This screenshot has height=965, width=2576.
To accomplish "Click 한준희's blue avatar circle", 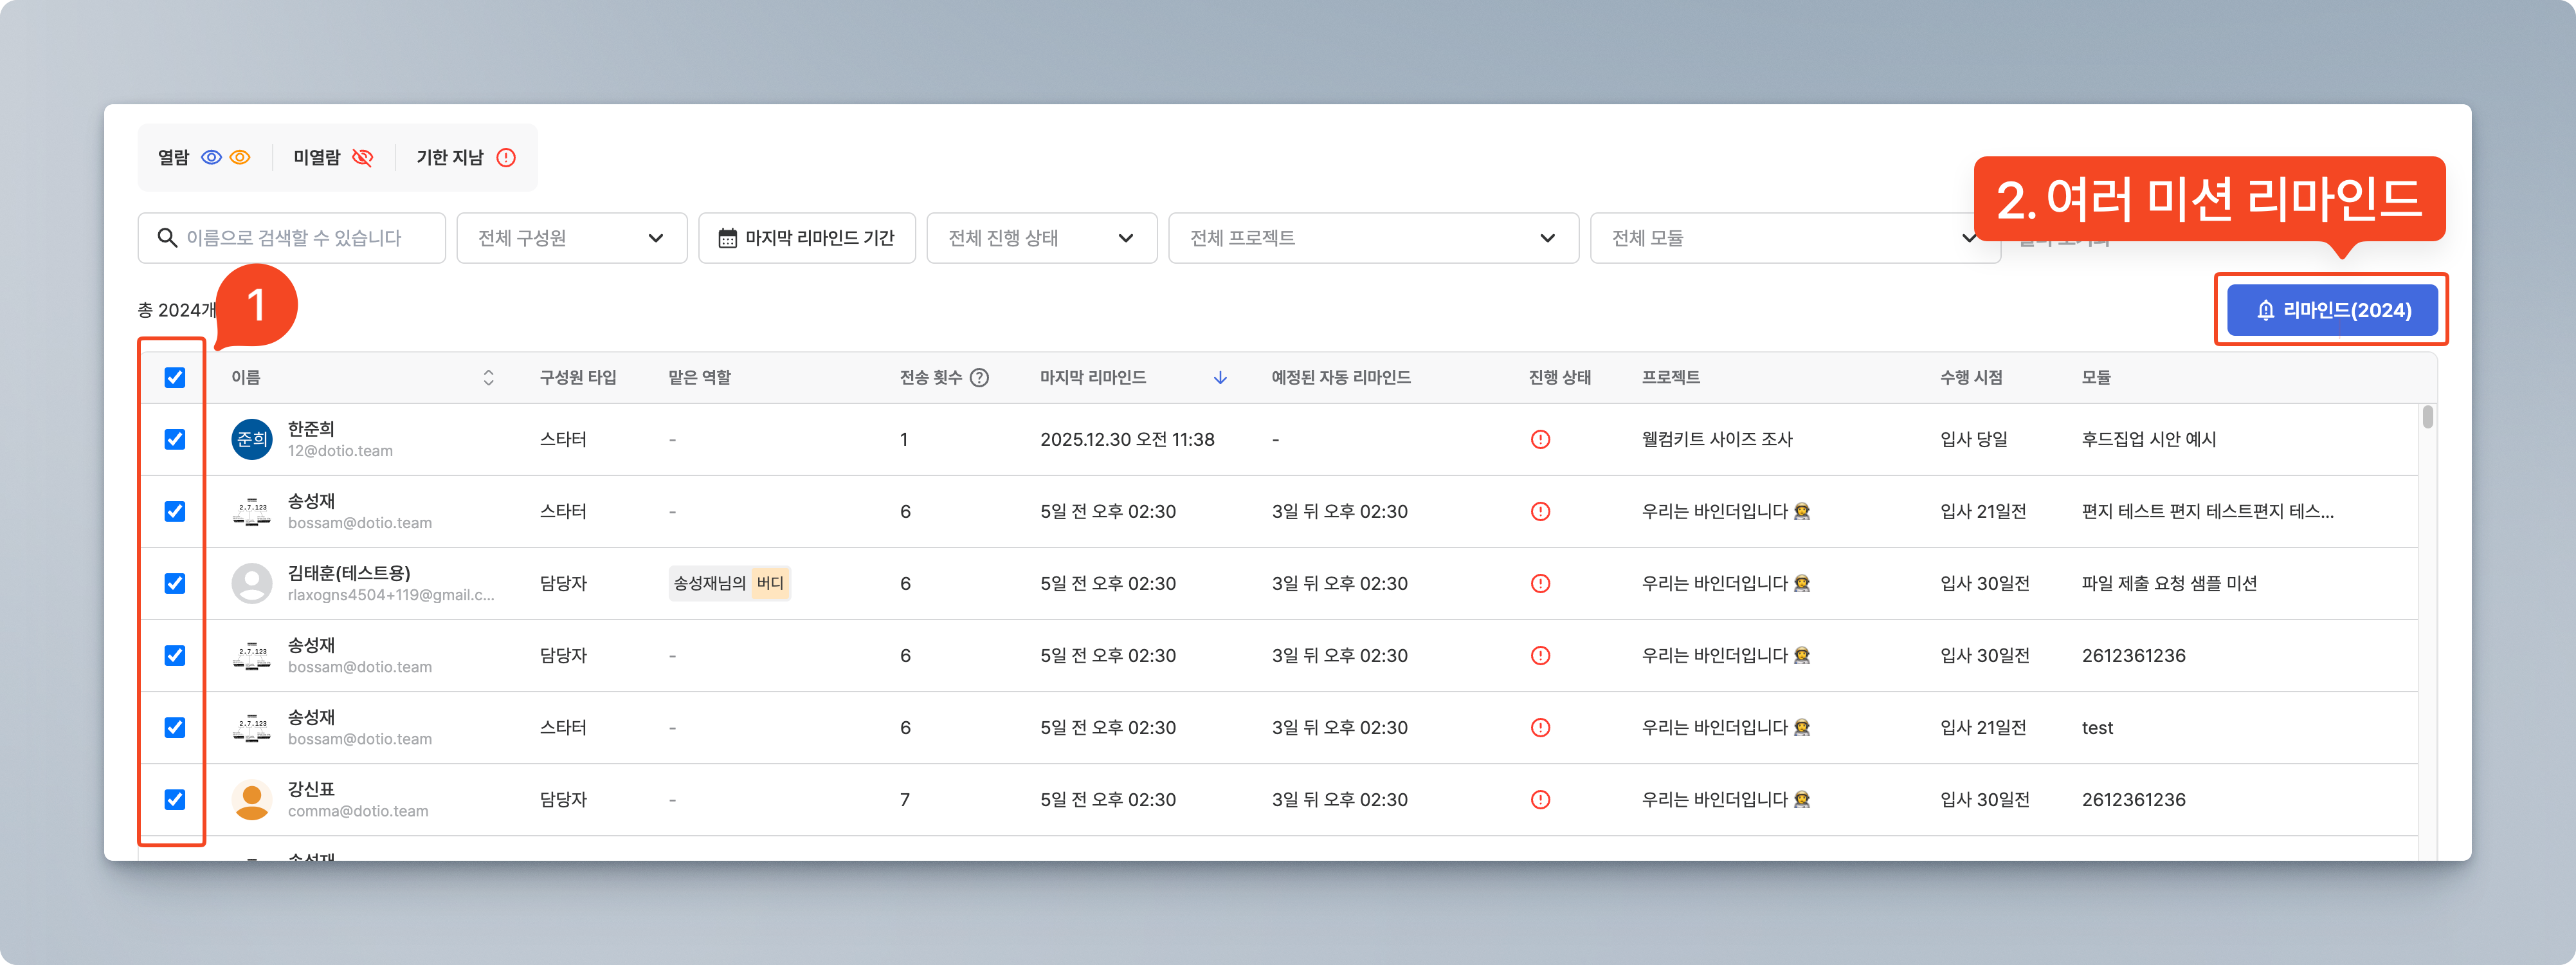I will [252, 440].
